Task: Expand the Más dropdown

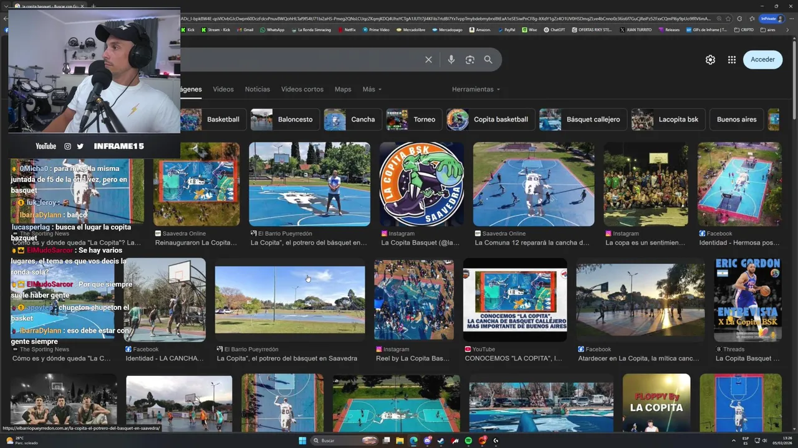Action: pyautogui.click(x=372, y=89)
